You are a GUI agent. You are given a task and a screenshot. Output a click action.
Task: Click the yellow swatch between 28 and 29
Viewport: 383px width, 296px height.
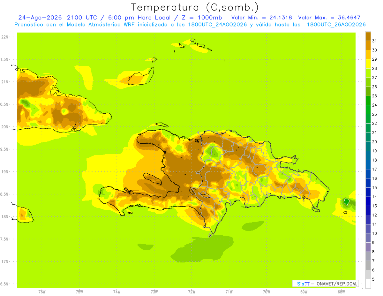368,64
